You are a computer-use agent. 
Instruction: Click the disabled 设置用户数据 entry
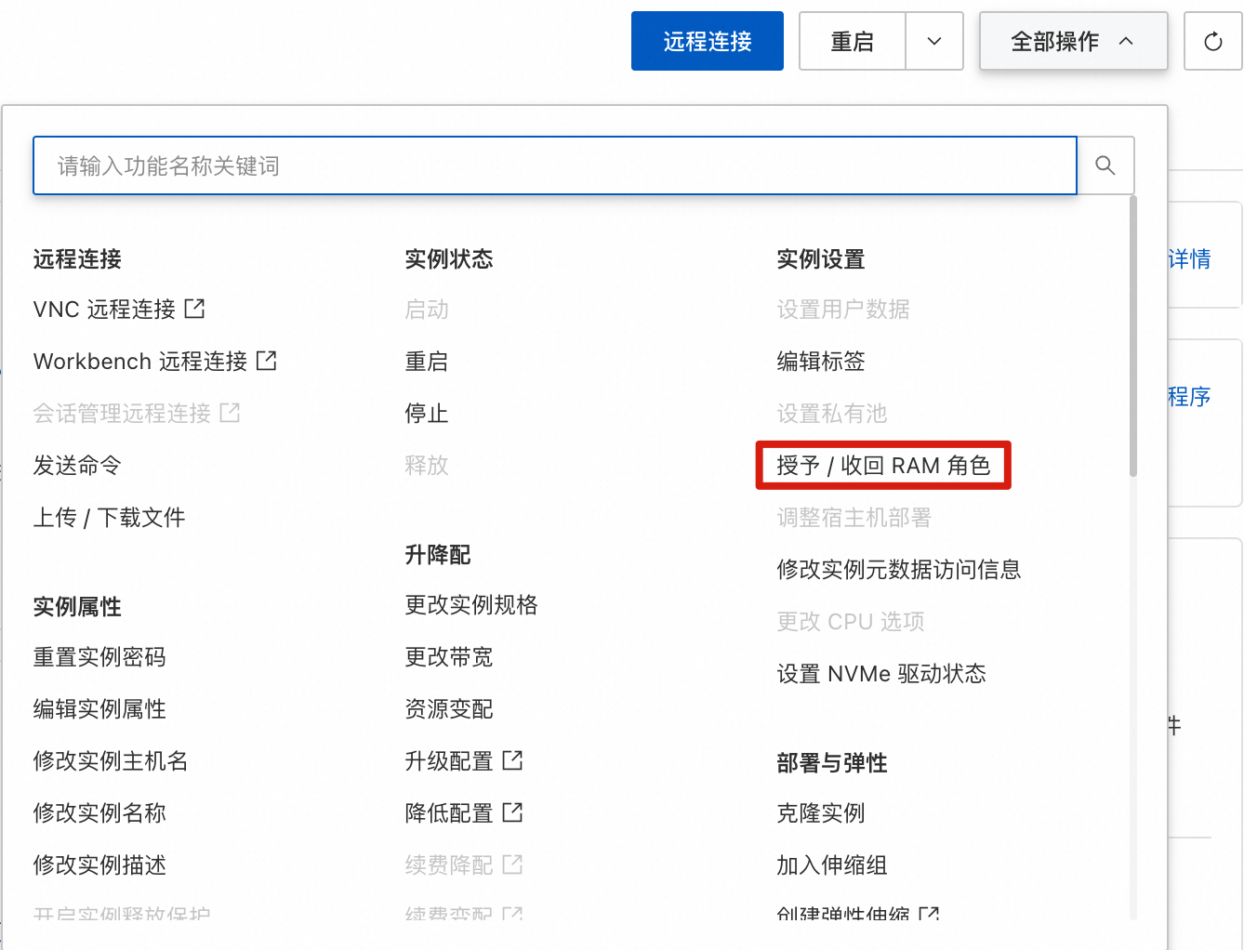pyautogui.click(x=843, y=309)
